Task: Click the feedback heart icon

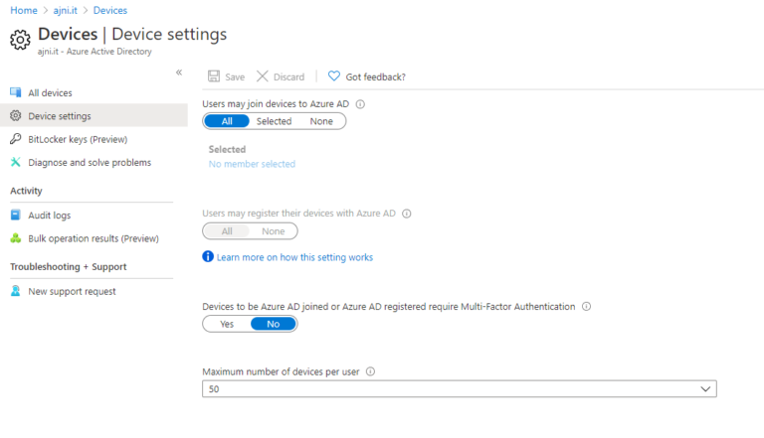Action: tap(334, 75)
